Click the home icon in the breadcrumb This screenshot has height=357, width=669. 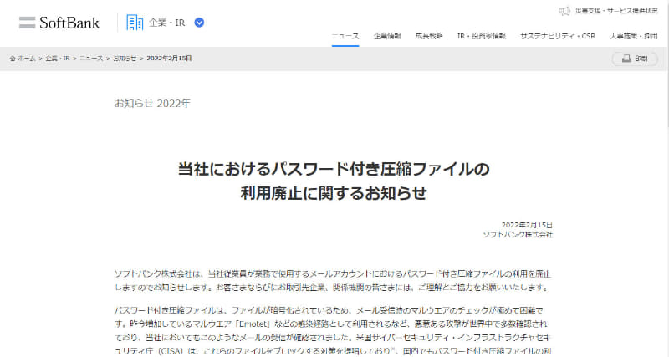13,59
